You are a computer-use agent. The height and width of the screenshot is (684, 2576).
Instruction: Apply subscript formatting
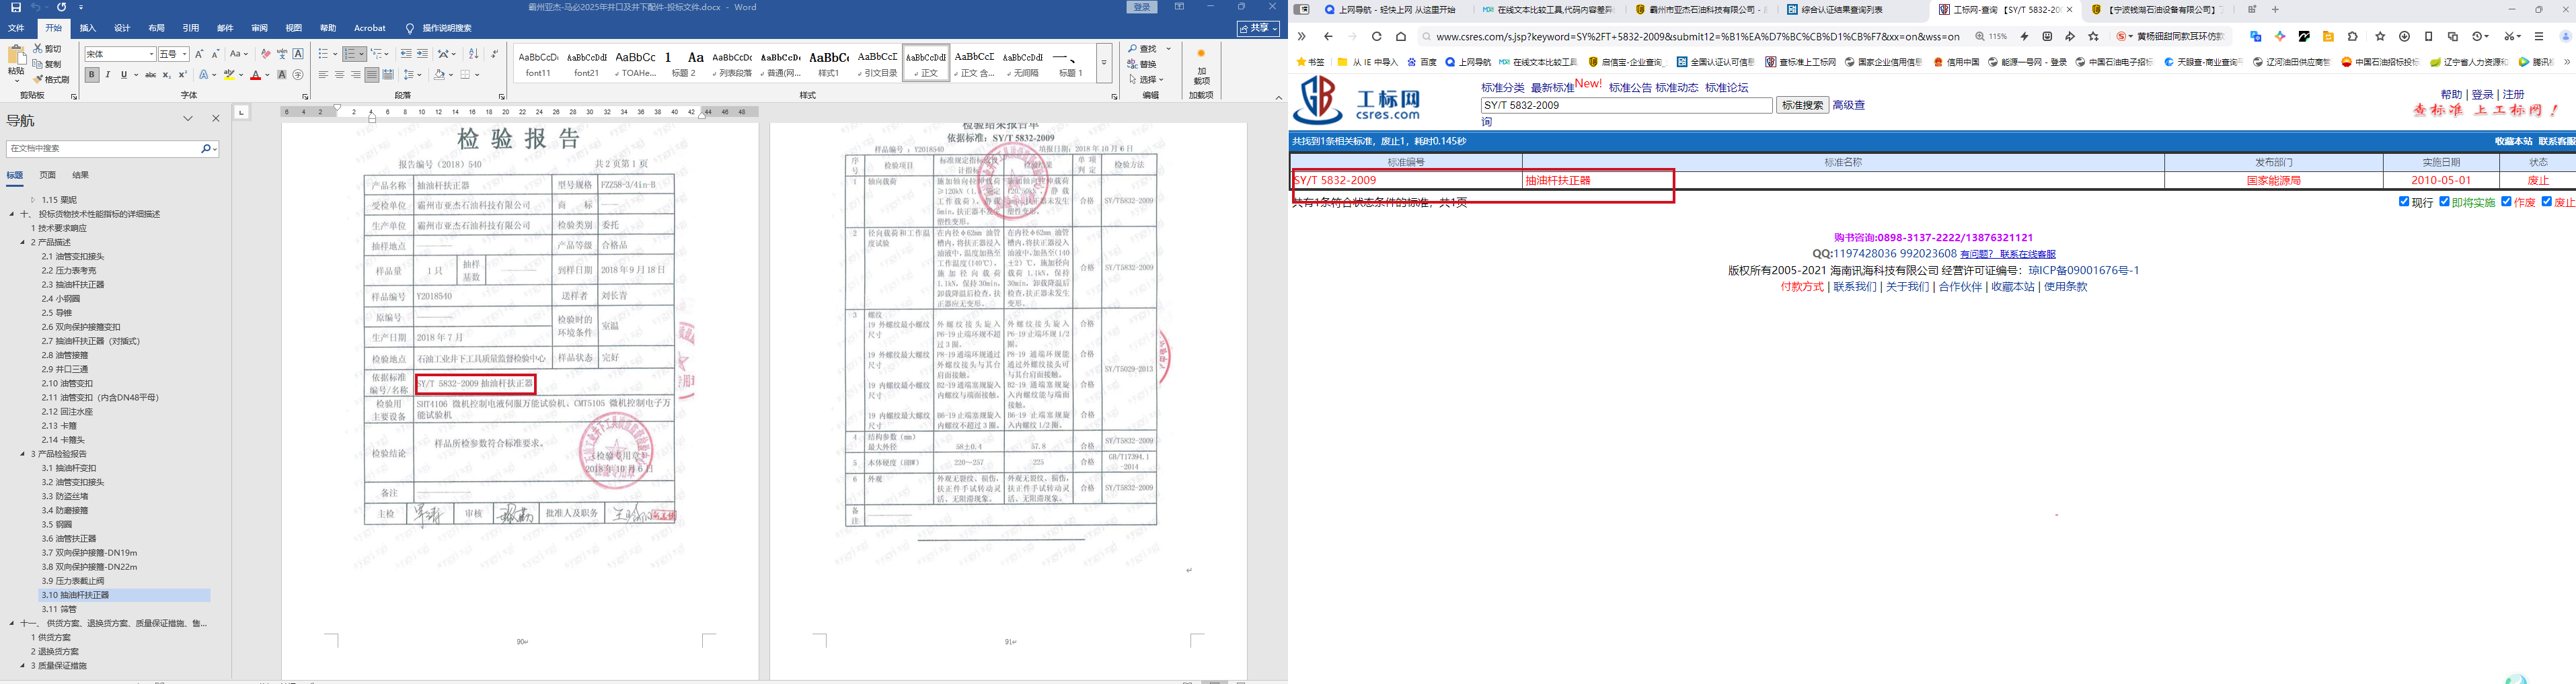(x=167, y=75)
